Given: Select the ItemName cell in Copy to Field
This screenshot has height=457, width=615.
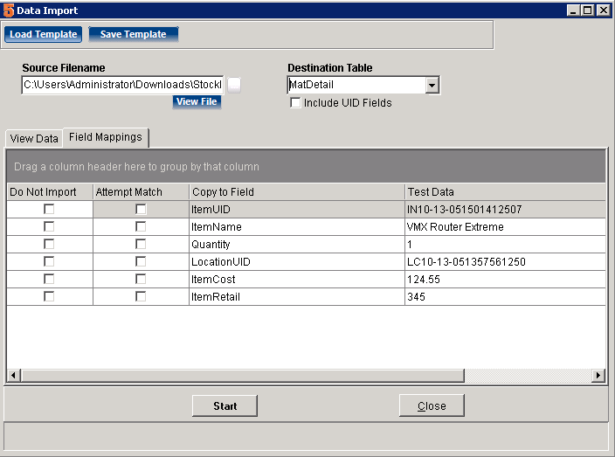Looking at the screenshot, I should (x=297, y=226).
